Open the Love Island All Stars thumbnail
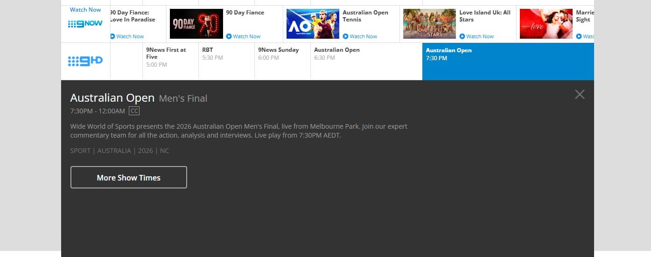 [429, 24]
